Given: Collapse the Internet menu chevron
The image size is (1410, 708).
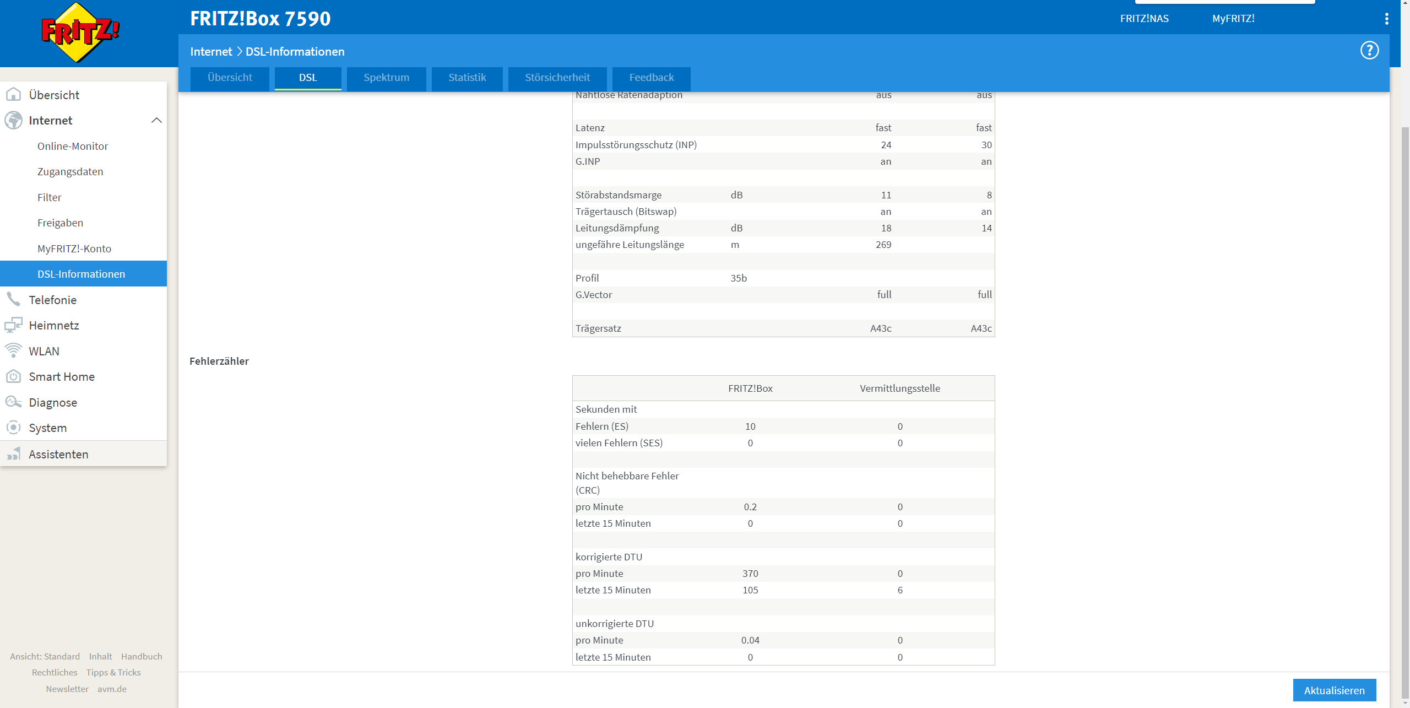Looking at the screenshot, I should (156, 120).
